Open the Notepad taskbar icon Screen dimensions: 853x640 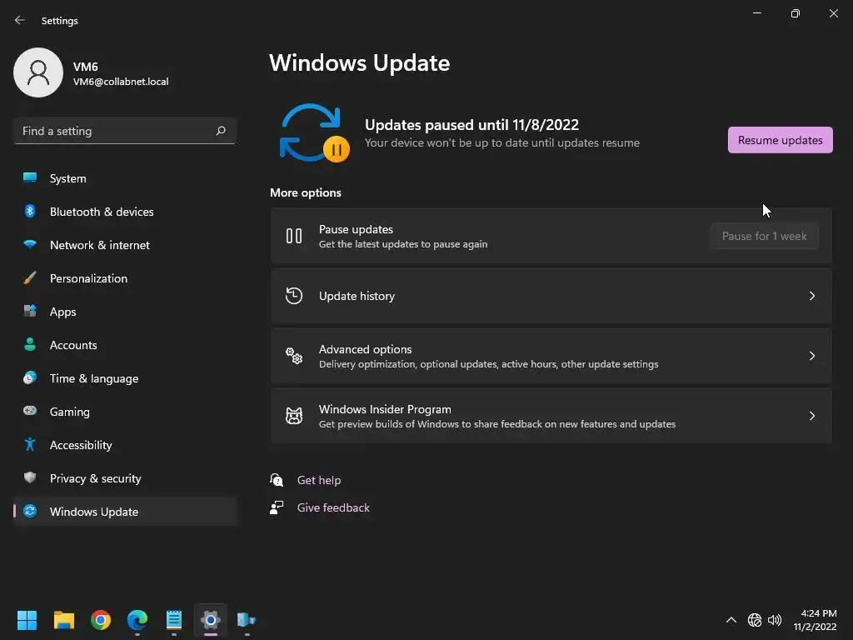(x=173, y=619)
